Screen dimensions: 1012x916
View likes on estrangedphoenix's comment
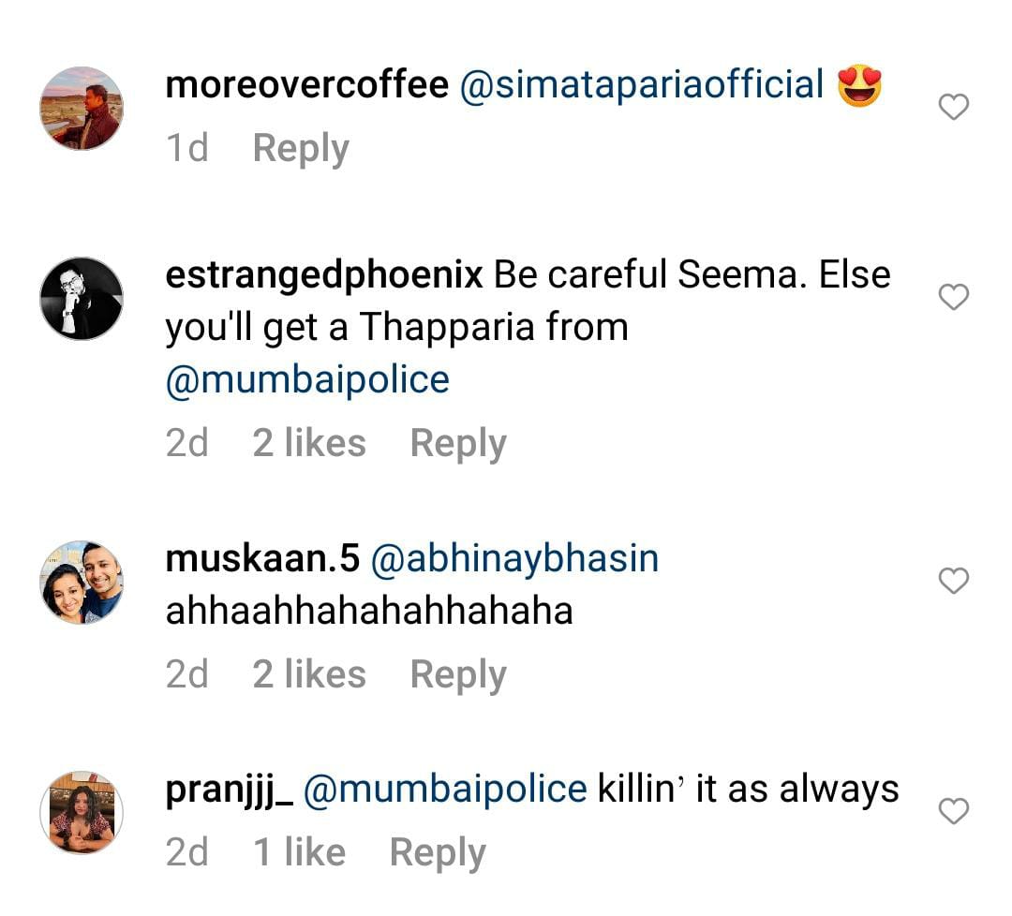coord(309,443)
